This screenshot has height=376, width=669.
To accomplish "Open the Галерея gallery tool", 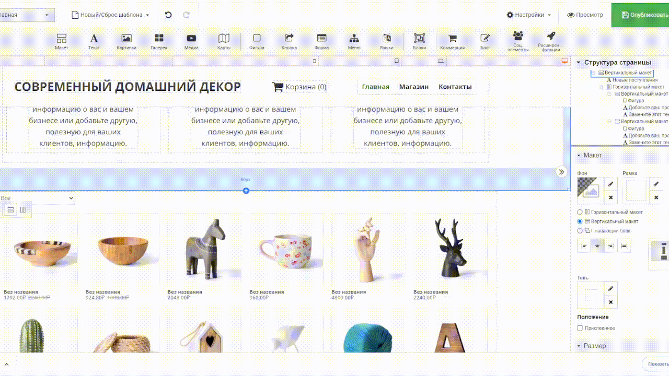I will tap(159, 41).
